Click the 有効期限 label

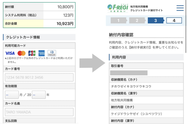tap(11, 86)
